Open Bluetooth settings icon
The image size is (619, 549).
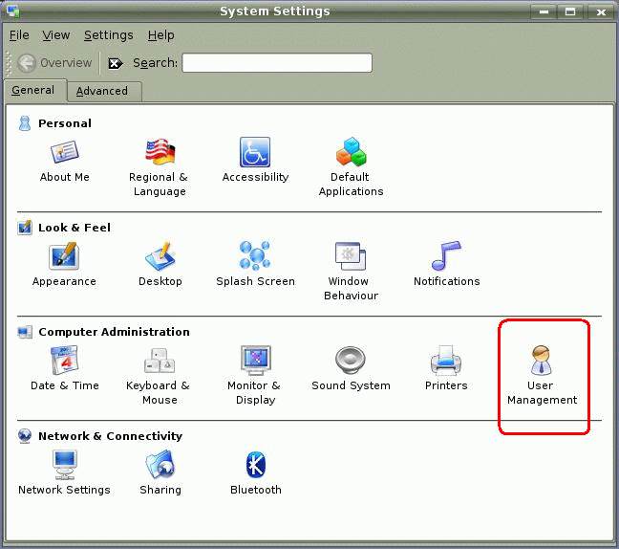point(255,466)
